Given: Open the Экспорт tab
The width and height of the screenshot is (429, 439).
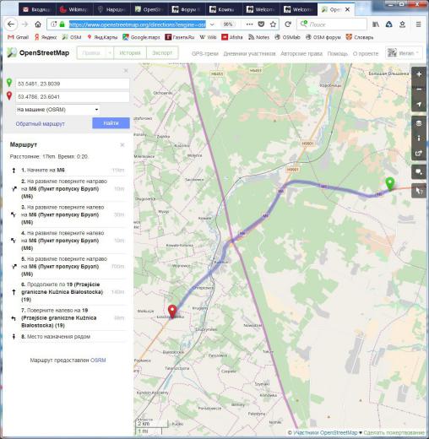Looking at the screenshot, I should point(162,53).
